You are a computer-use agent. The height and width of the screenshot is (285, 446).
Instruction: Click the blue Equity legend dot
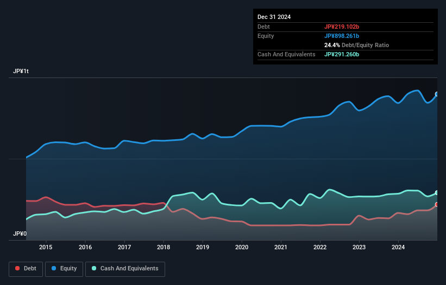coord(54,268)
